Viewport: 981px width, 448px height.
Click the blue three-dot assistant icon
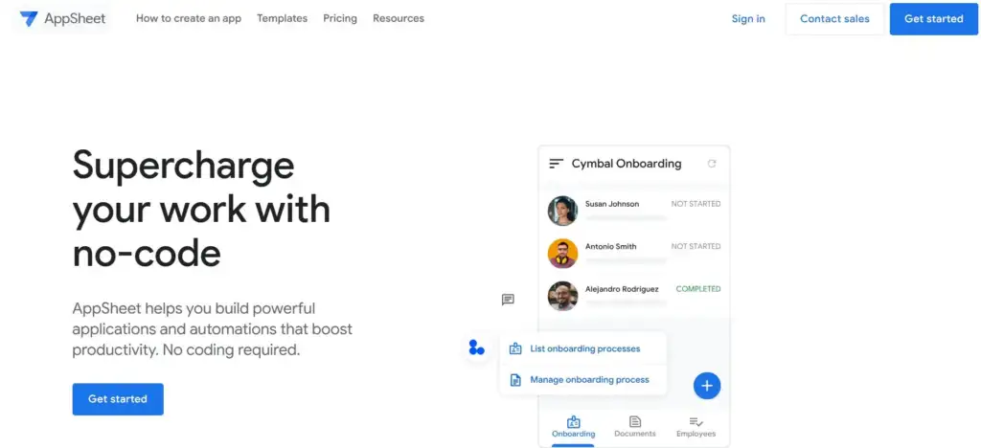[x=477, y=347]
